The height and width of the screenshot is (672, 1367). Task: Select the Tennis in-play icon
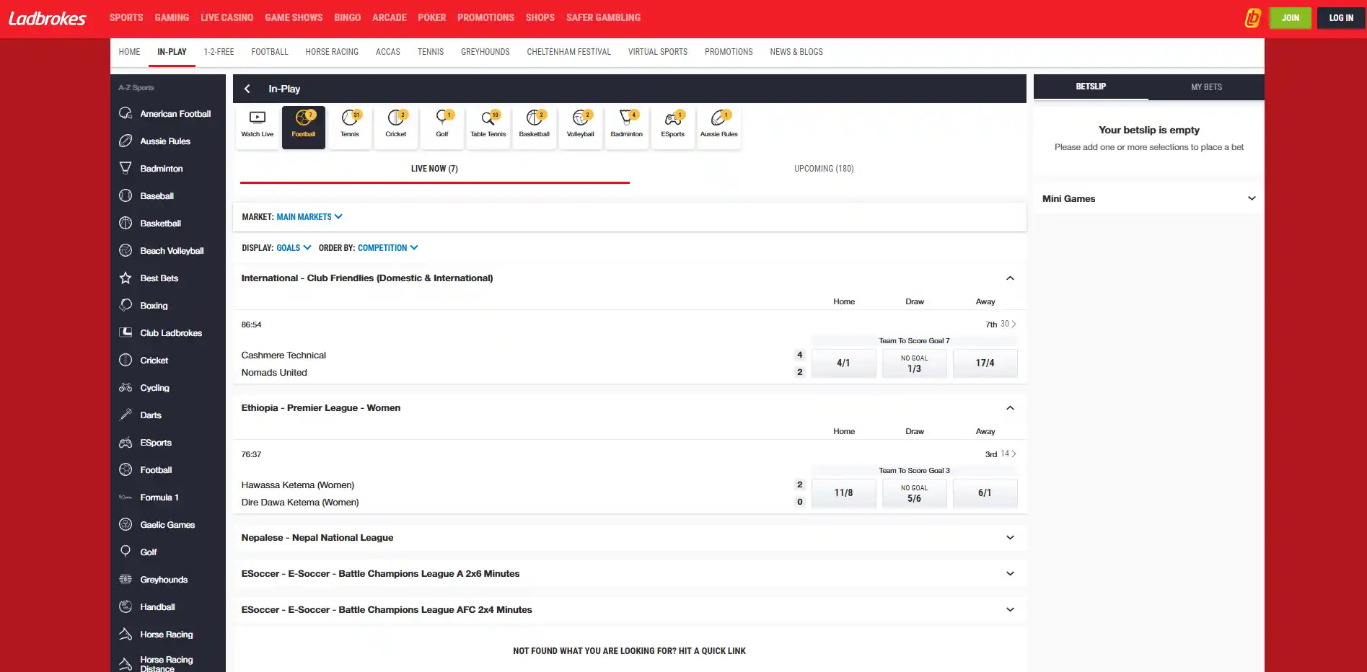(x=350, y=128)
